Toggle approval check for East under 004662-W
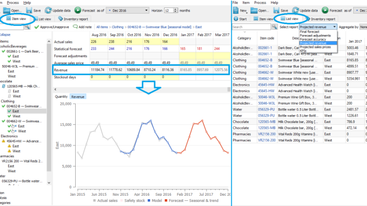Image resolution: width=367 pixels, height=206 pixels. point(9,126)
